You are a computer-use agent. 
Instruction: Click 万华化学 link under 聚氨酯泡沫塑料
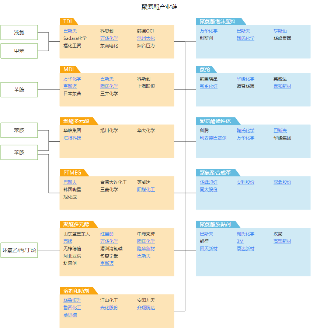[209, 31]
